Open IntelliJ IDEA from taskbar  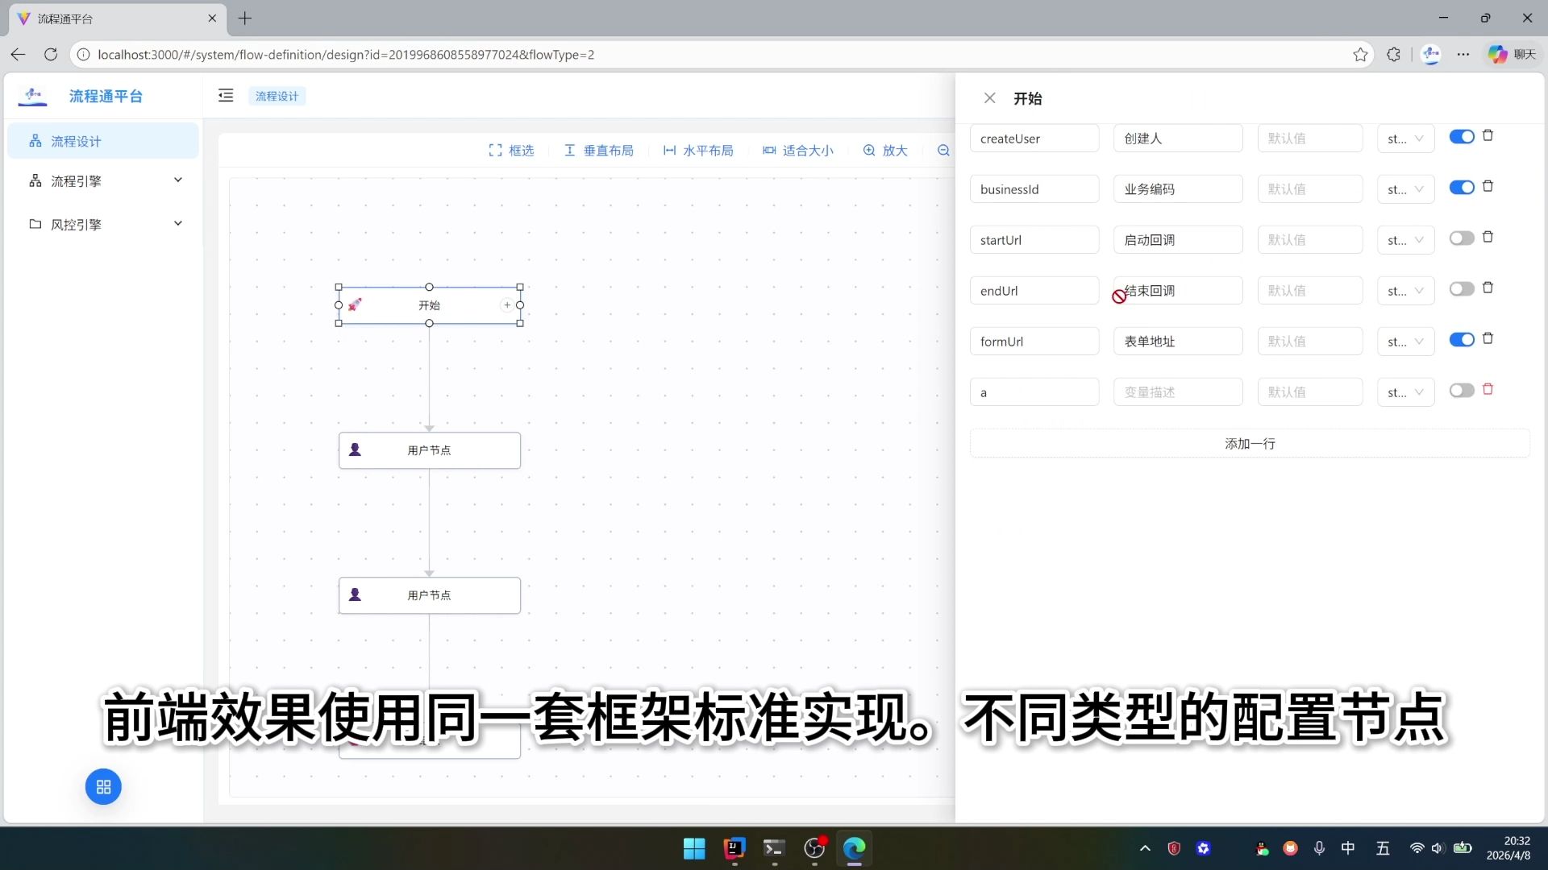(734, 848)
